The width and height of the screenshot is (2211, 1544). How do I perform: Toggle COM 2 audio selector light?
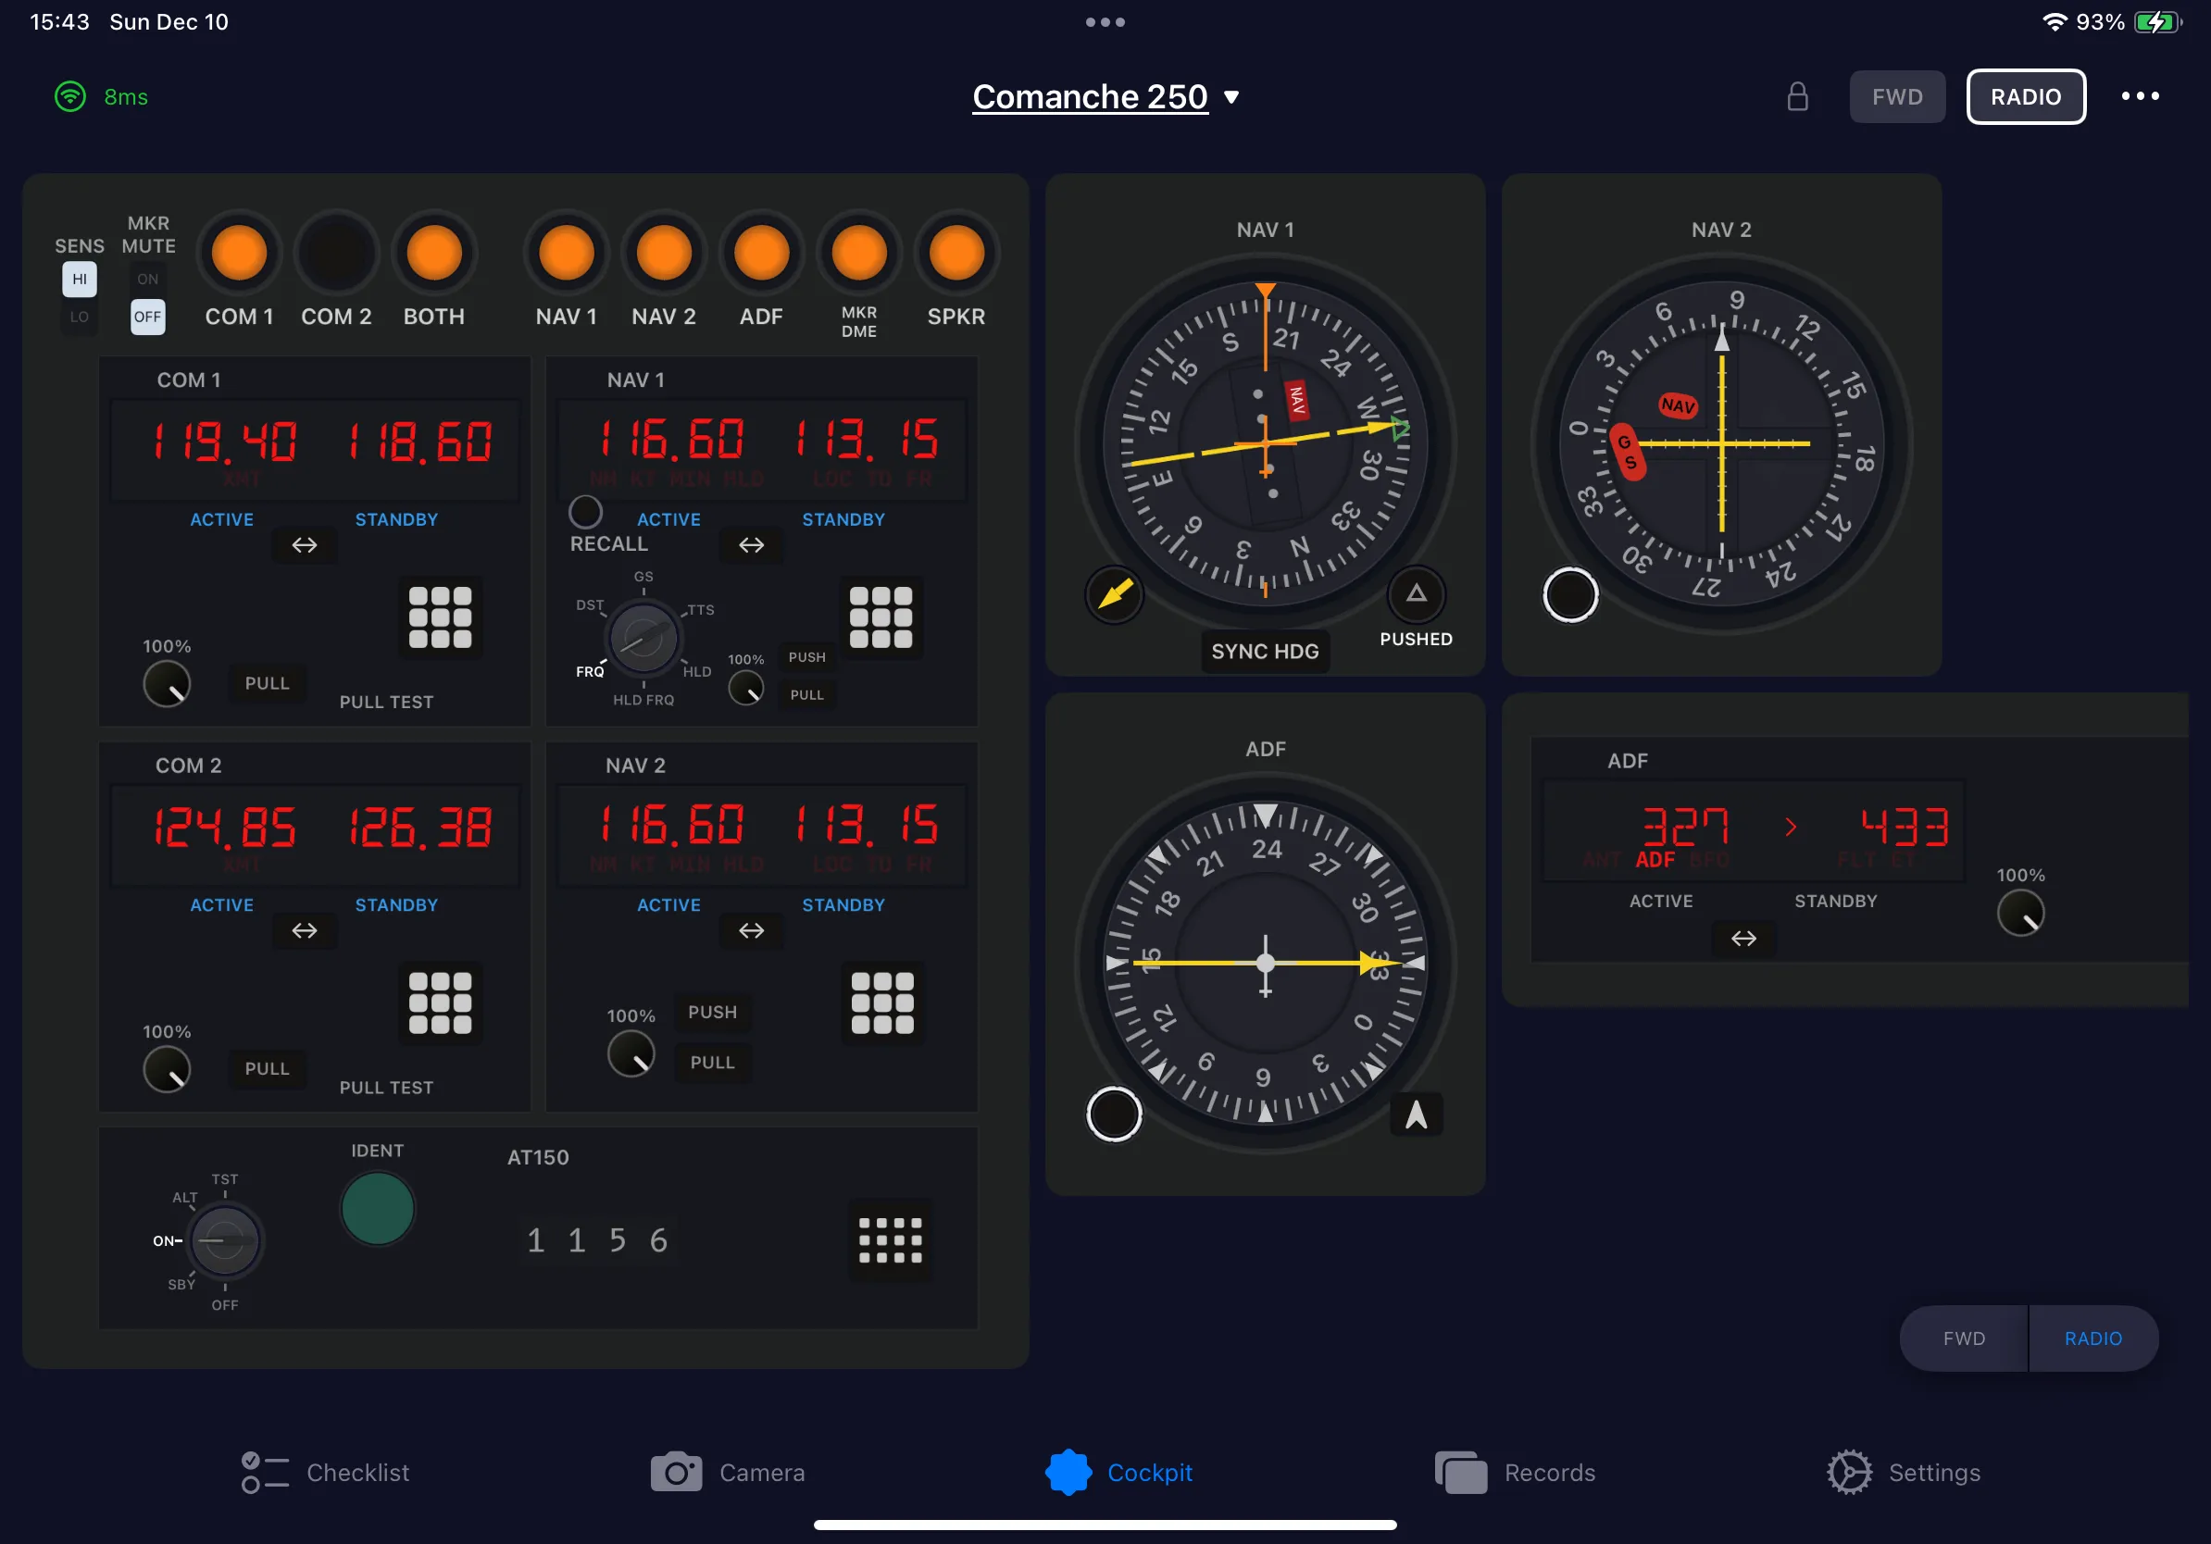coord(336,253)
